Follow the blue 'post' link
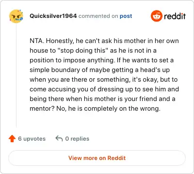 click(x=126, y=16)
